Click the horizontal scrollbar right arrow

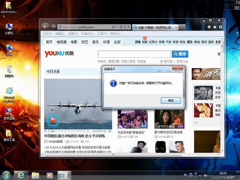219,155
